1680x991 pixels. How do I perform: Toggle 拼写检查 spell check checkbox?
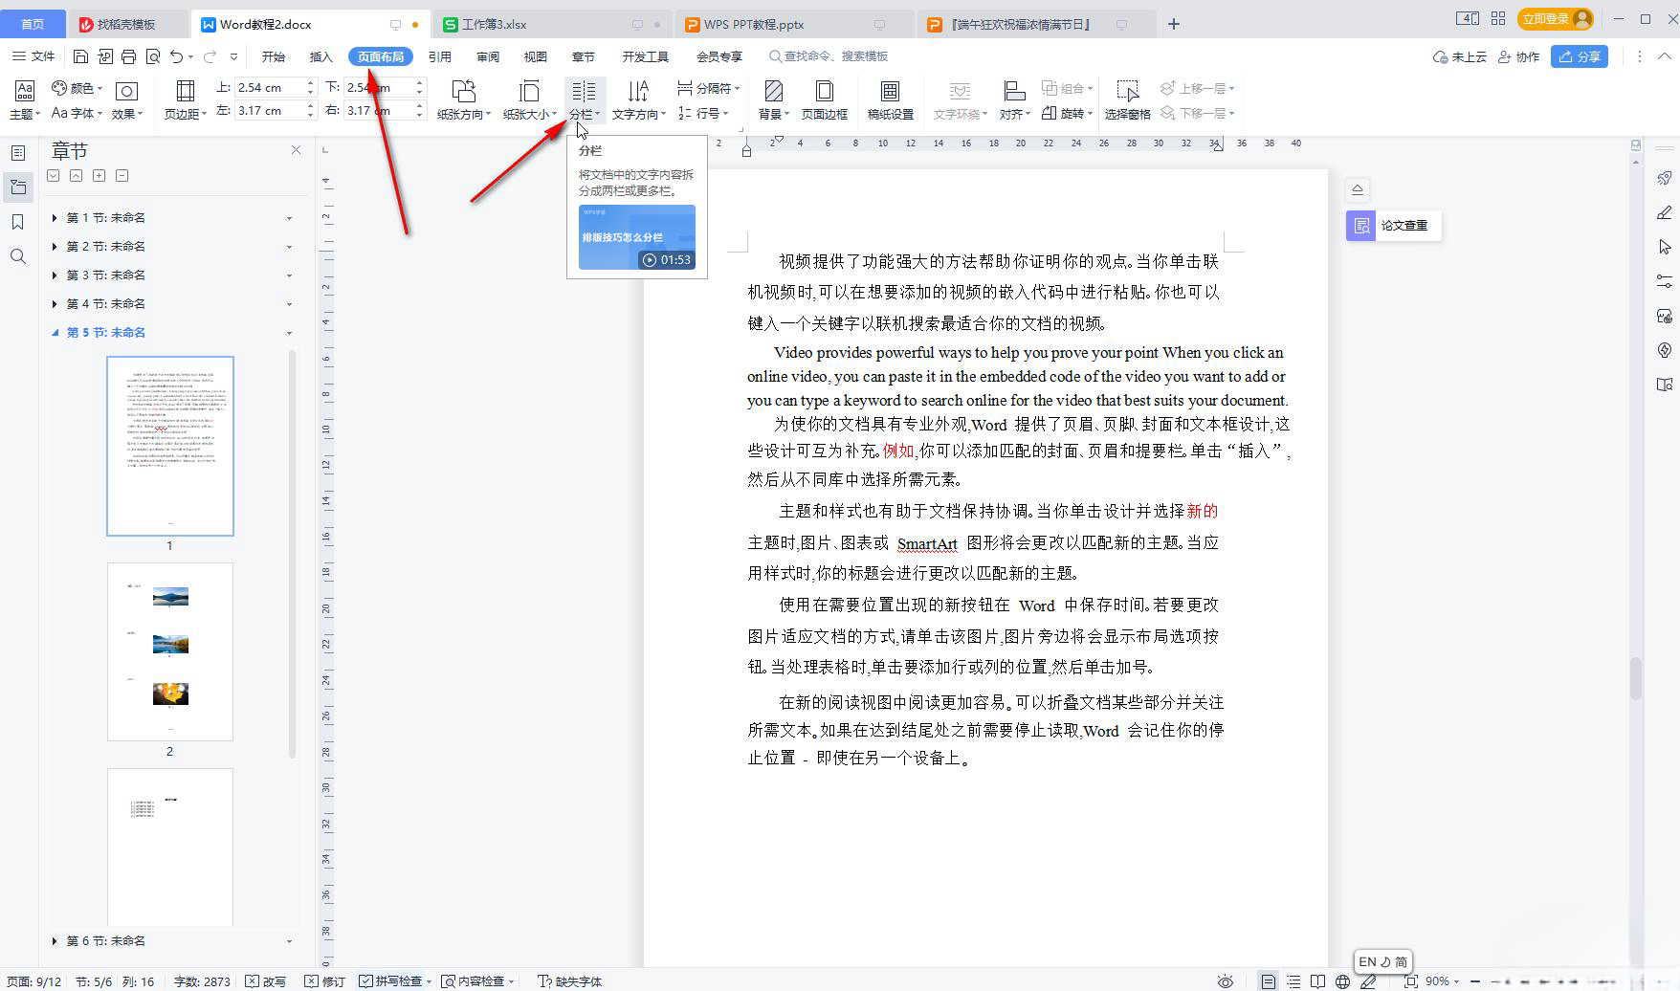(x=365, y=981)
